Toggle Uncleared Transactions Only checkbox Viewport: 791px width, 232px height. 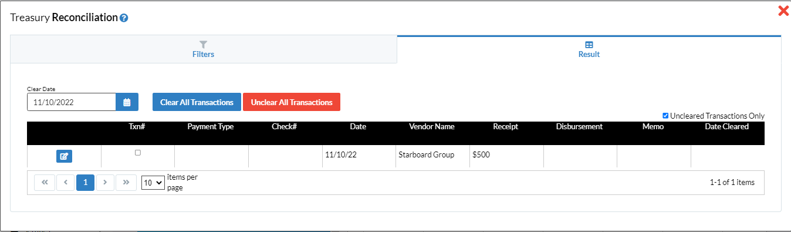665,116
